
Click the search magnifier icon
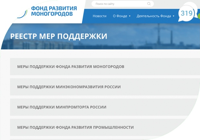point(149,4)
